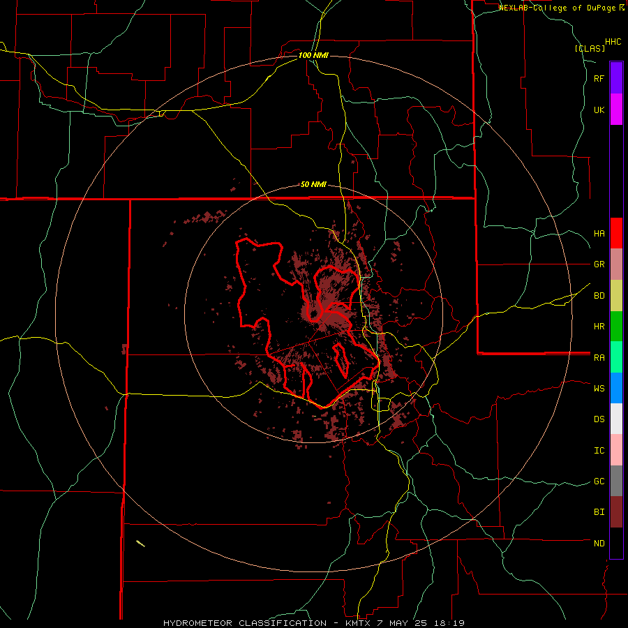Click the RF legend label
The height and width of the screenshot is (628, 628).
click(x=599, y=78)
